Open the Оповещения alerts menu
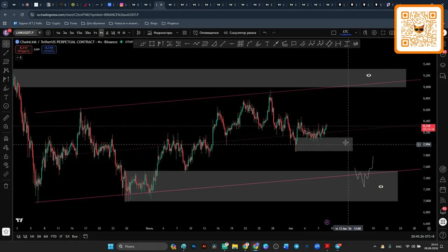448x252 pixels. 206,33
